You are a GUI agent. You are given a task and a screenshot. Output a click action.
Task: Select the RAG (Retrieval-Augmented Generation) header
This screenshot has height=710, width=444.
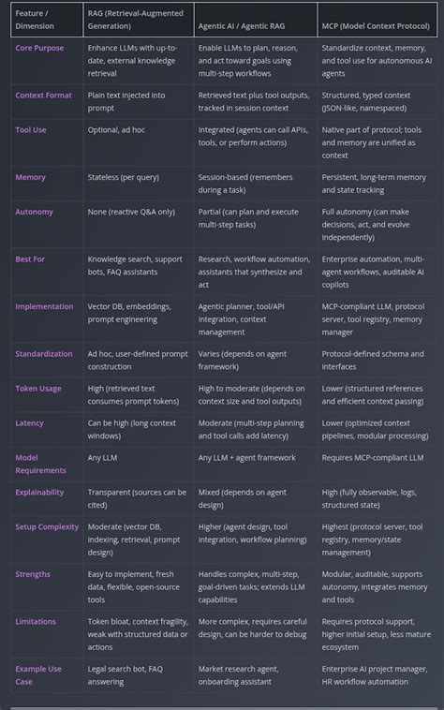pos(135,20)
